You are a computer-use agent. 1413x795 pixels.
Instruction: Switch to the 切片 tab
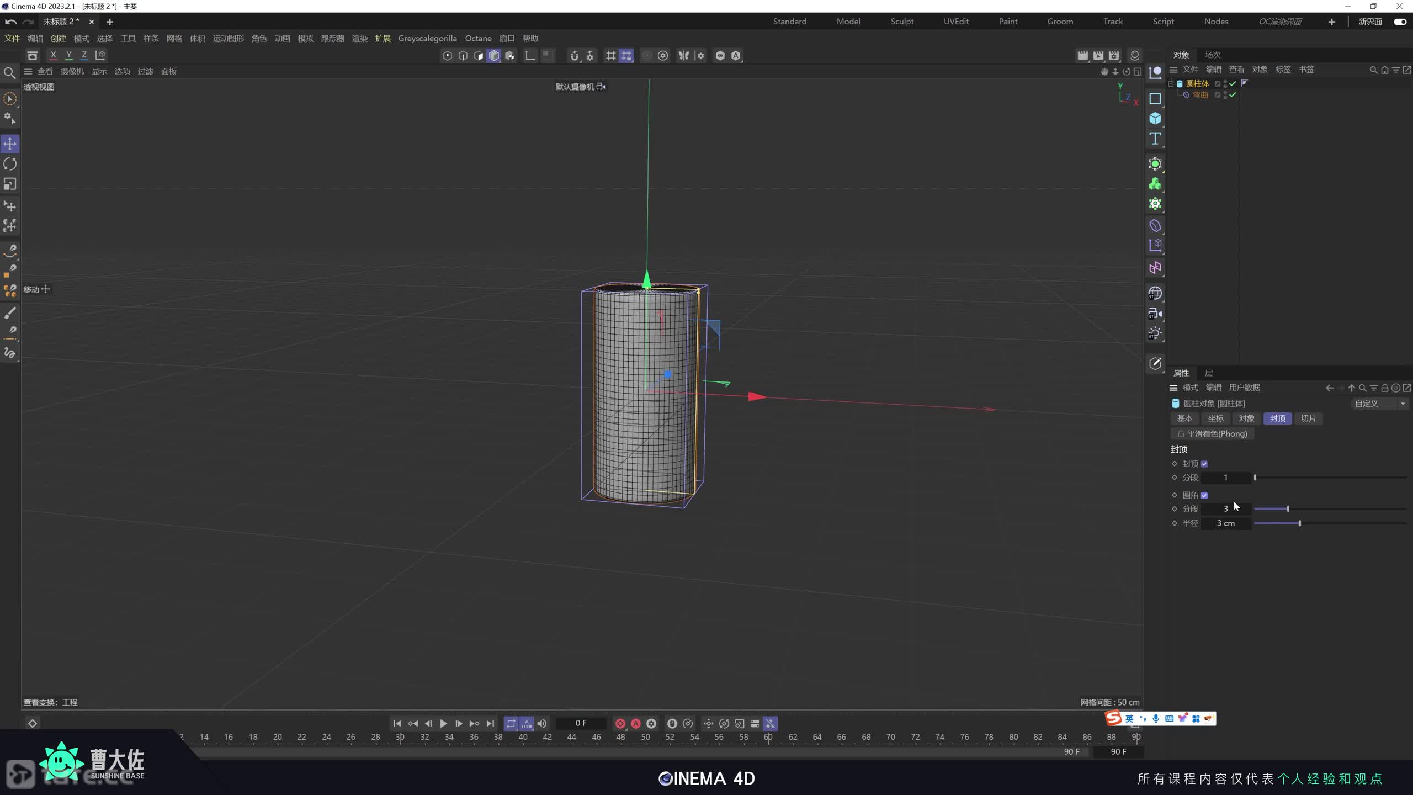[x=1308, y=418]
